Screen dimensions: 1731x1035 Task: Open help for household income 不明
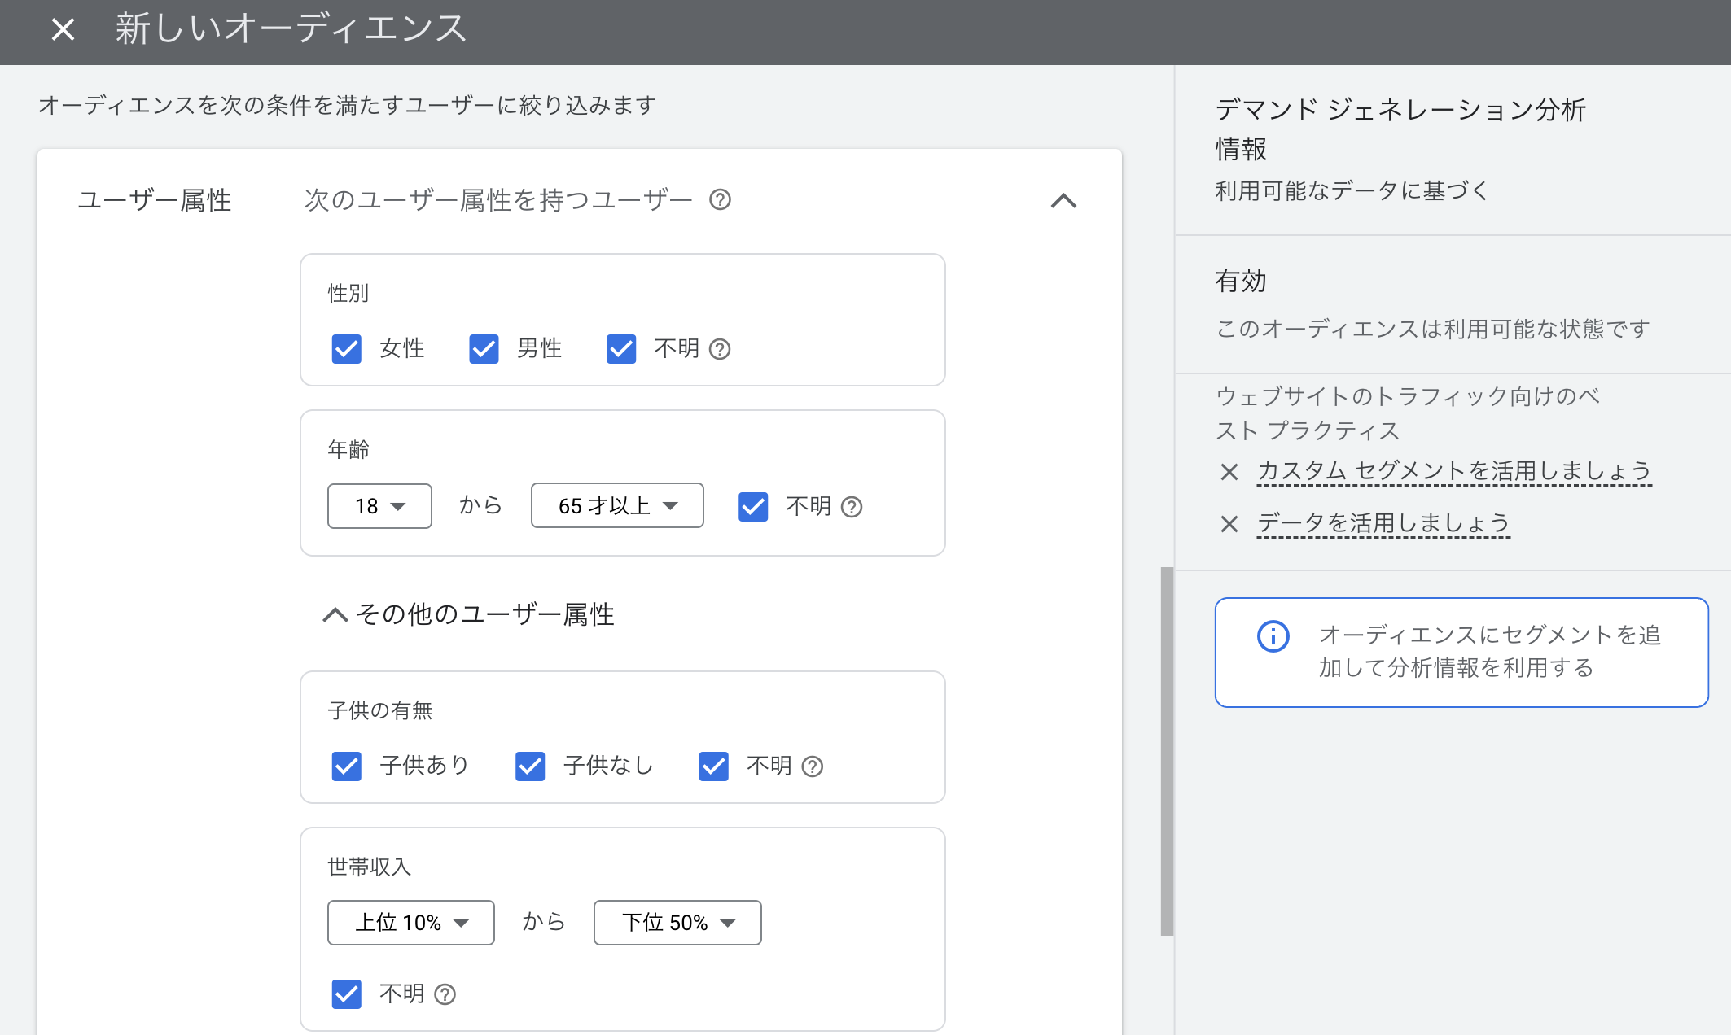tap(444, 994)
